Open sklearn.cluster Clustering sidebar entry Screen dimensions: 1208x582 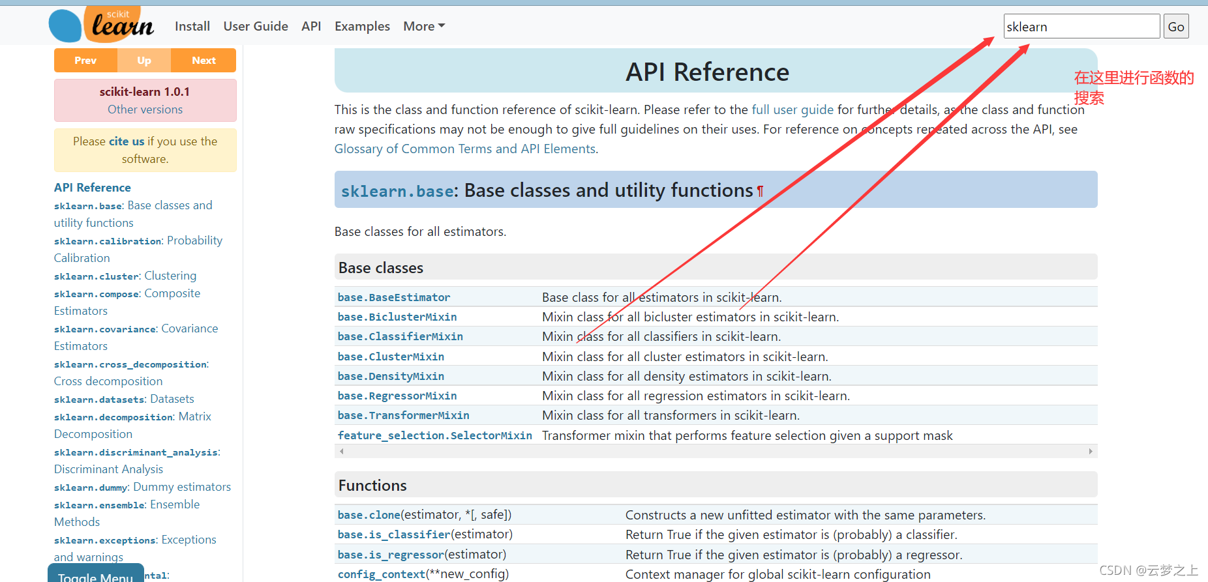[x=125, y=276]
